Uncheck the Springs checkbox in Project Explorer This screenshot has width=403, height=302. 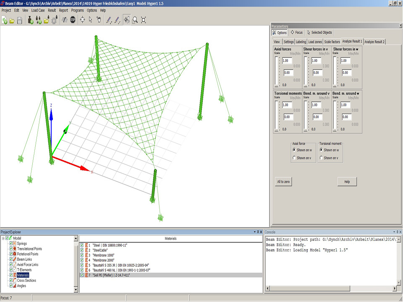coord(11,244)
